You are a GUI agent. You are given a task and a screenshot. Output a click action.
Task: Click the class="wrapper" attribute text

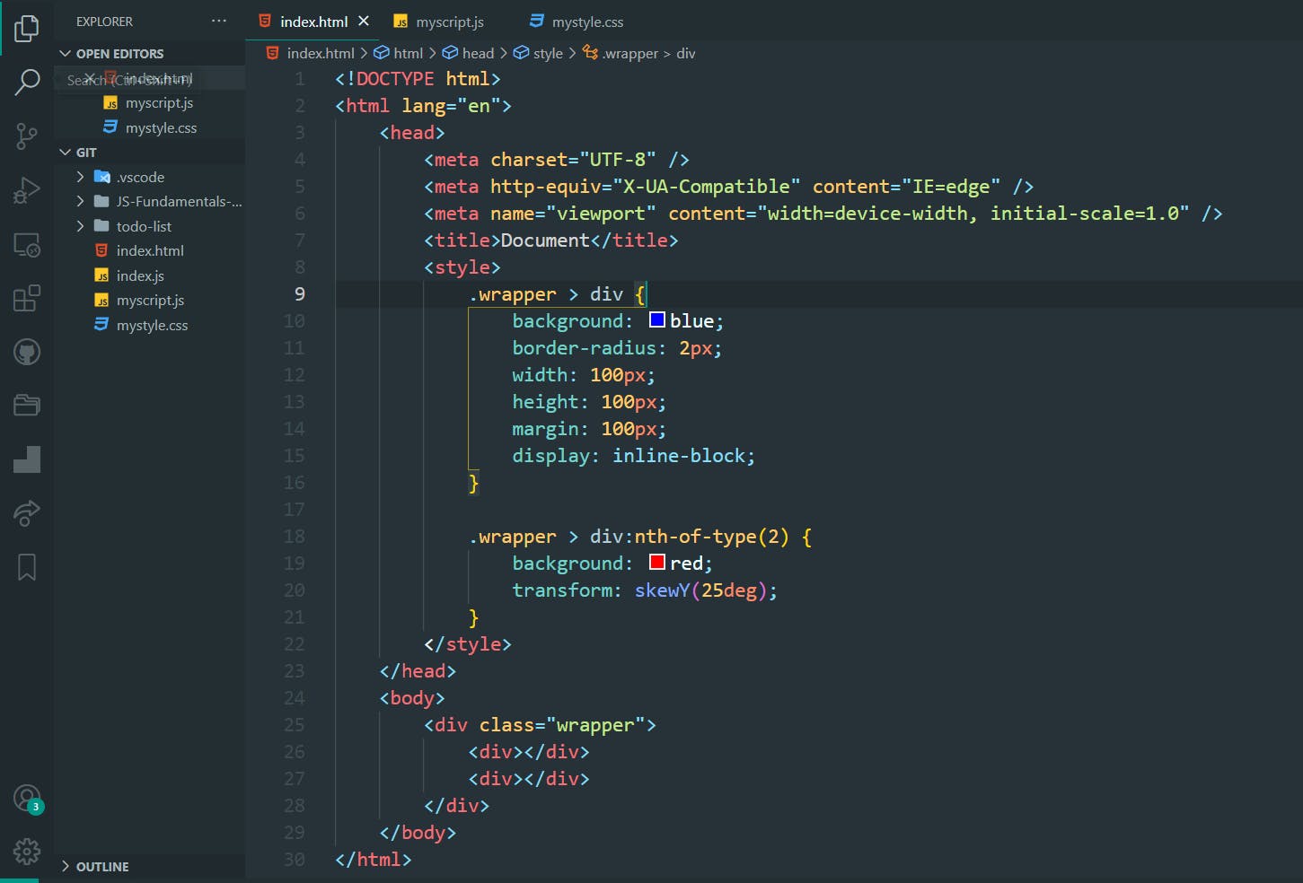tap(562, 725)
